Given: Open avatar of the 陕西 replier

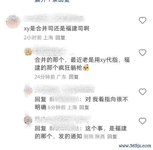Looking at the screenshot, I should click(28, 120).
